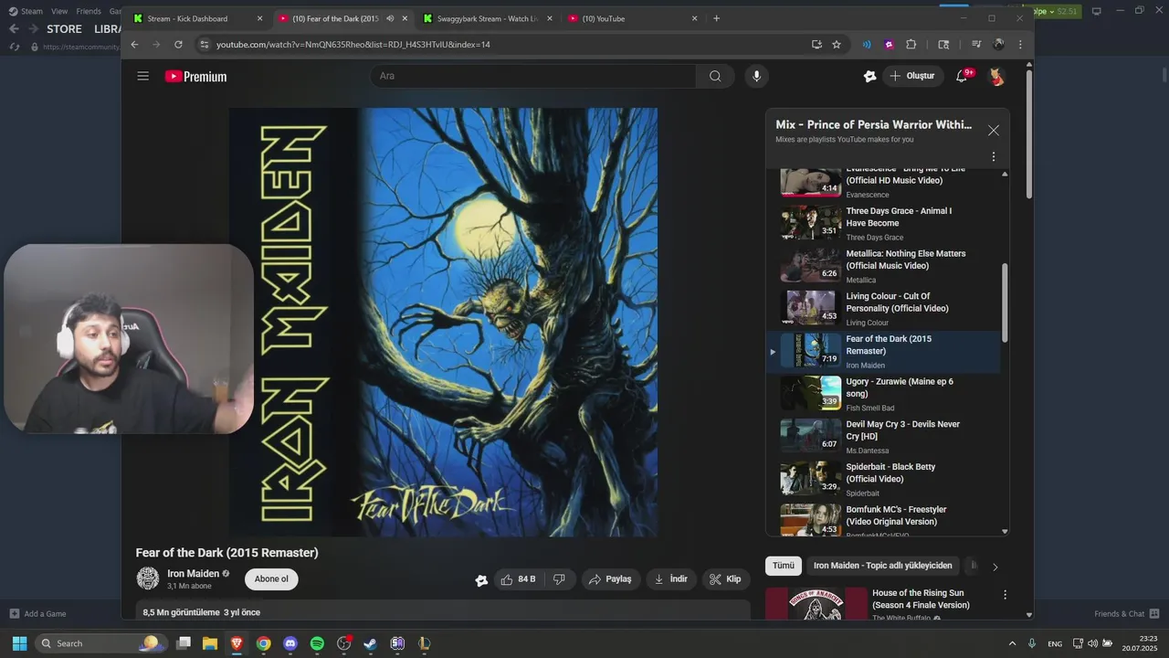Open Windows Start menu
The width and height of the screenshot is (1169, 658).
point(19,643)
